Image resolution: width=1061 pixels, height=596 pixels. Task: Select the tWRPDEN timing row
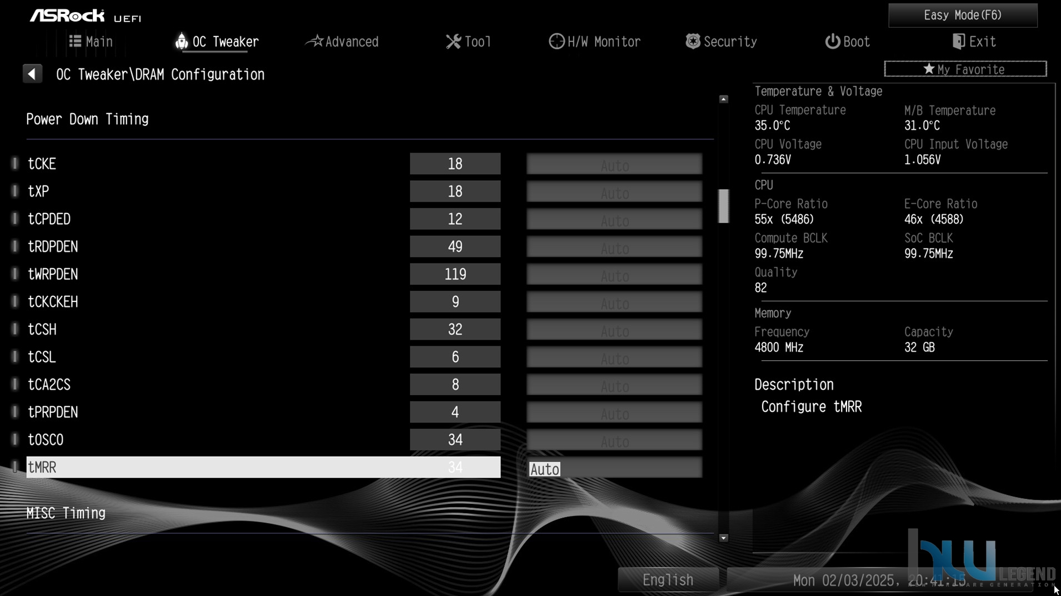click(x=263, y=274)
